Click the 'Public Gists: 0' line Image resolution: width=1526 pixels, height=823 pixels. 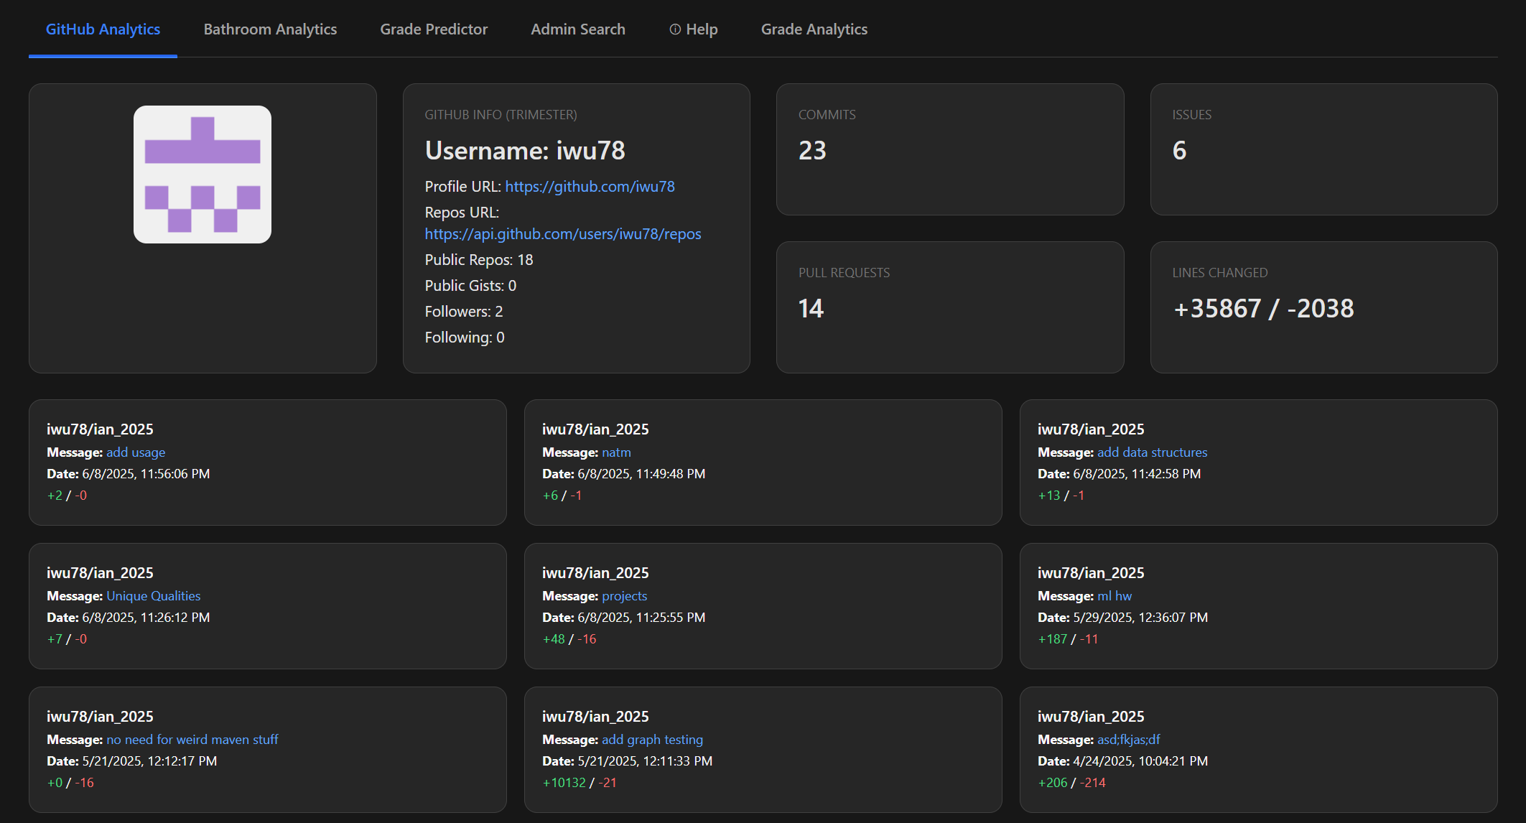pos(470,286)
